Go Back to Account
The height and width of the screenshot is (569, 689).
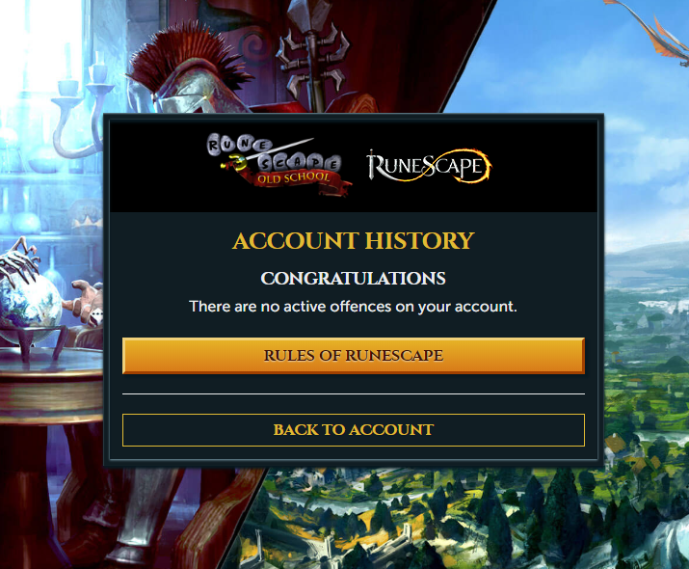tap(354, 429)
